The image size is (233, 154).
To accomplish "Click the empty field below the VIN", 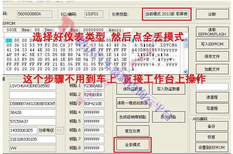I will (x=33, y=95).
